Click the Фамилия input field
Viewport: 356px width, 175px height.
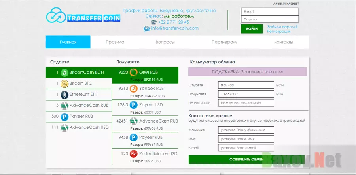pos(246,130)
